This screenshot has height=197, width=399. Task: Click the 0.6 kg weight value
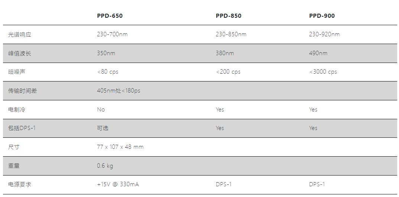[105, 166]
